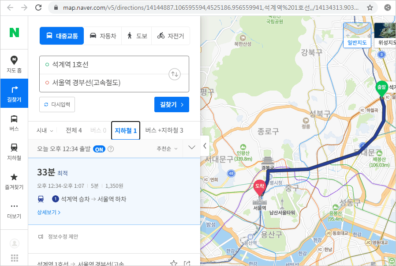Open 지도 홈 in the sidebar

[x=14, y=64]
